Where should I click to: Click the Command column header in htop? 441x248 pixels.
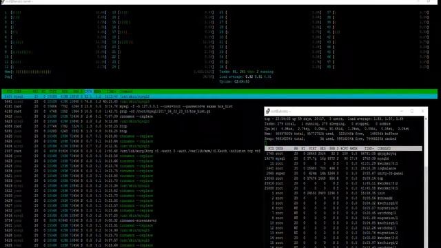(126, 92)
